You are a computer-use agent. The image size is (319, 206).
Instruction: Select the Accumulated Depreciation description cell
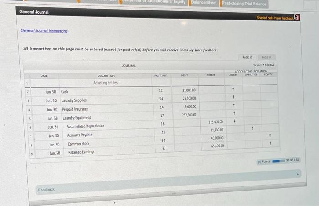click(x=109, y=126)
